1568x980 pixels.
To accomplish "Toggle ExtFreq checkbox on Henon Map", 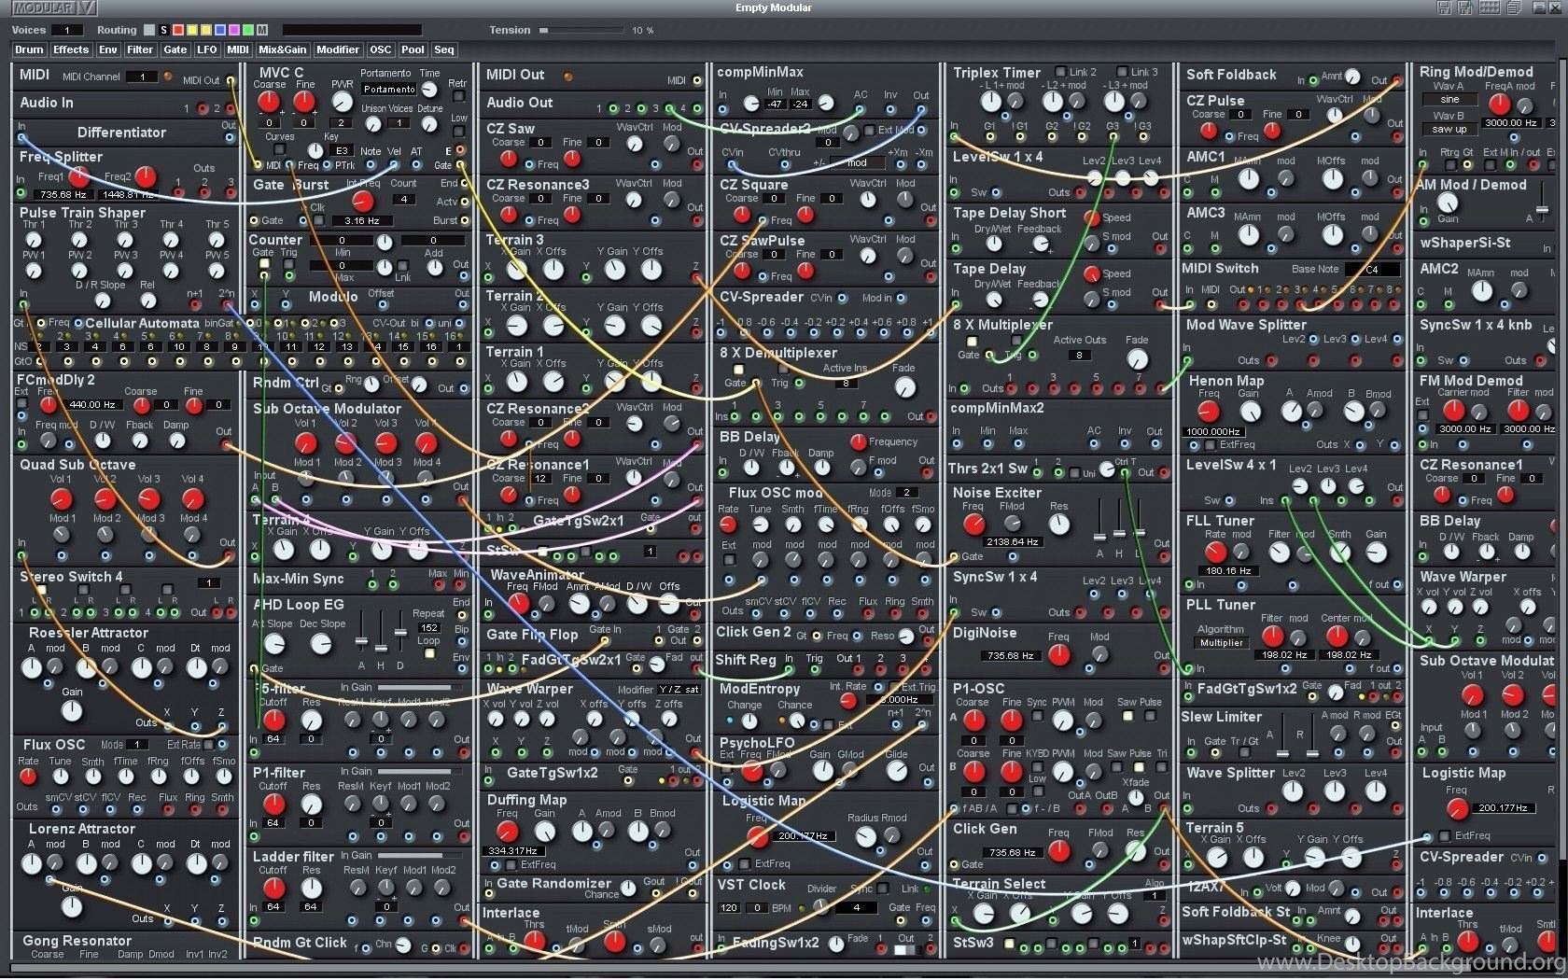I will (x=1211, y=444).
